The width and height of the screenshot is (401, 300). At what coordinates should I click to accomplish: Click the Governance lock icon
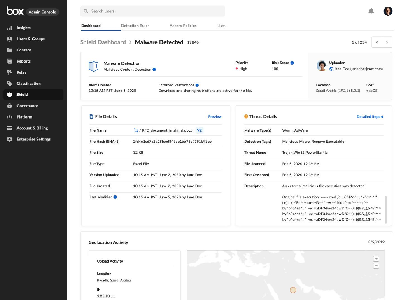tap(9, 106)
